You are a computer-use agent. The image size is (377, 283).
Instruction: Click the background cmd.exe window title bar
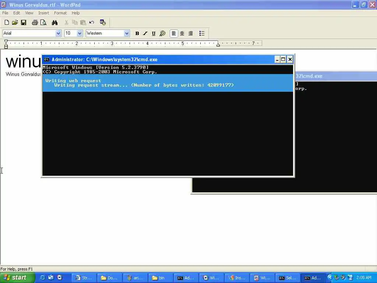tap(336, 76)
